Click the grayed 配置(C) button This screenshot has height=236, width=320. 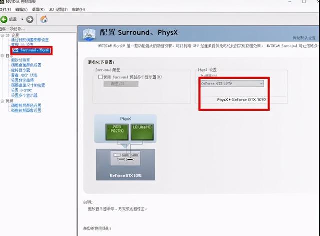click(121, 84)
